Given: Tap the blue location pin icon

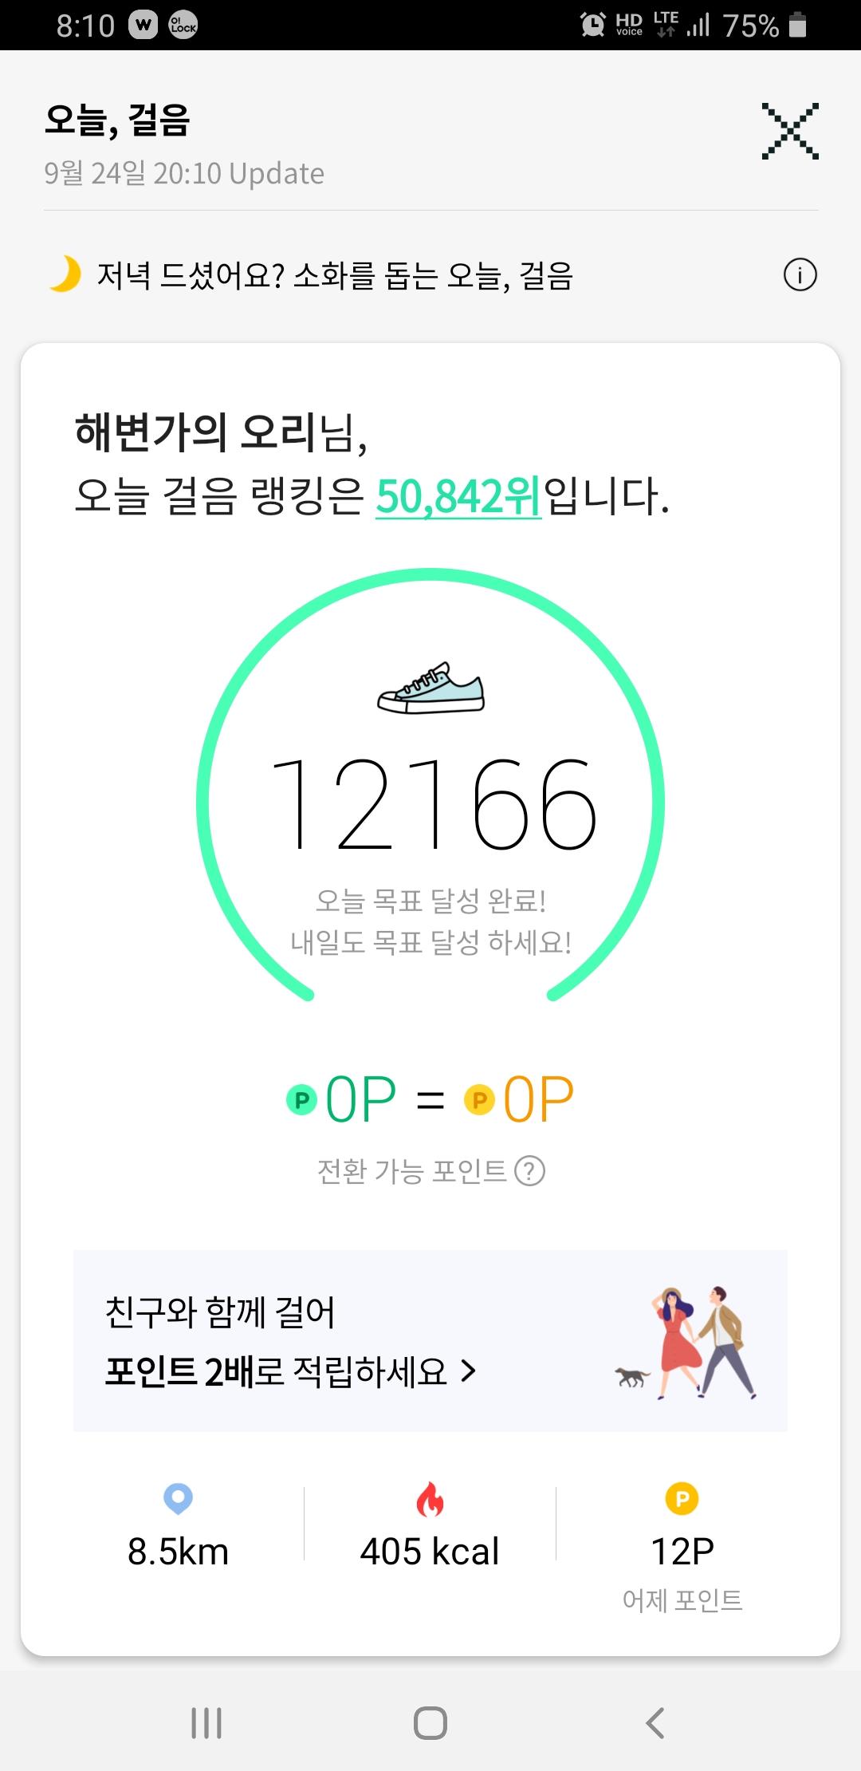Looking at the screenshot, I should pyautogui.click(x=178, y=1498).
